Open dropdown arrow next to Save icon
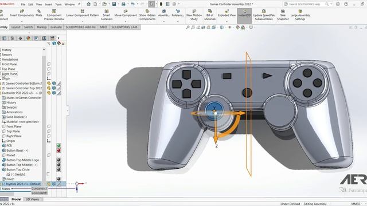 [x=119, y=4]
